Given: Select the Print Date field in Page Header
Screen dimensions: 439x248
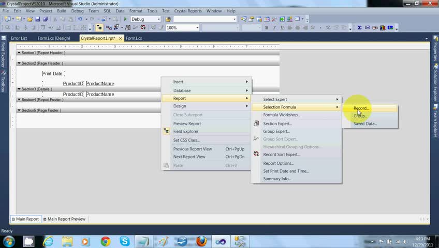Looking at the screenshot, I should [x=52, y=74].
